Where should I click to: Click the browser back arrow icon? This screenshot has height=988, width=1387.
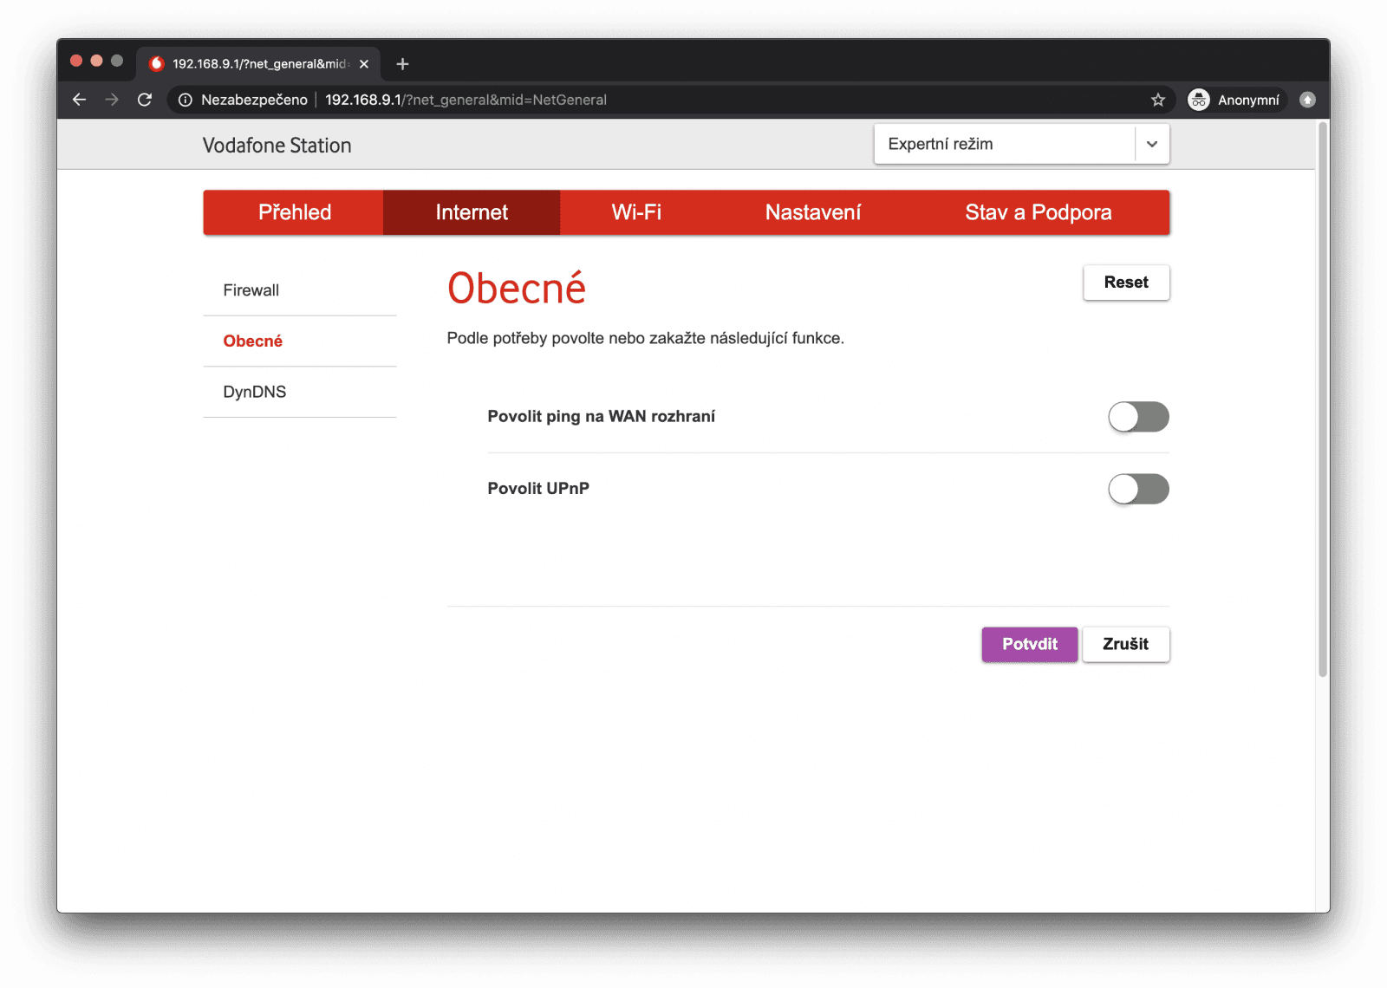(x=79, y=100)
